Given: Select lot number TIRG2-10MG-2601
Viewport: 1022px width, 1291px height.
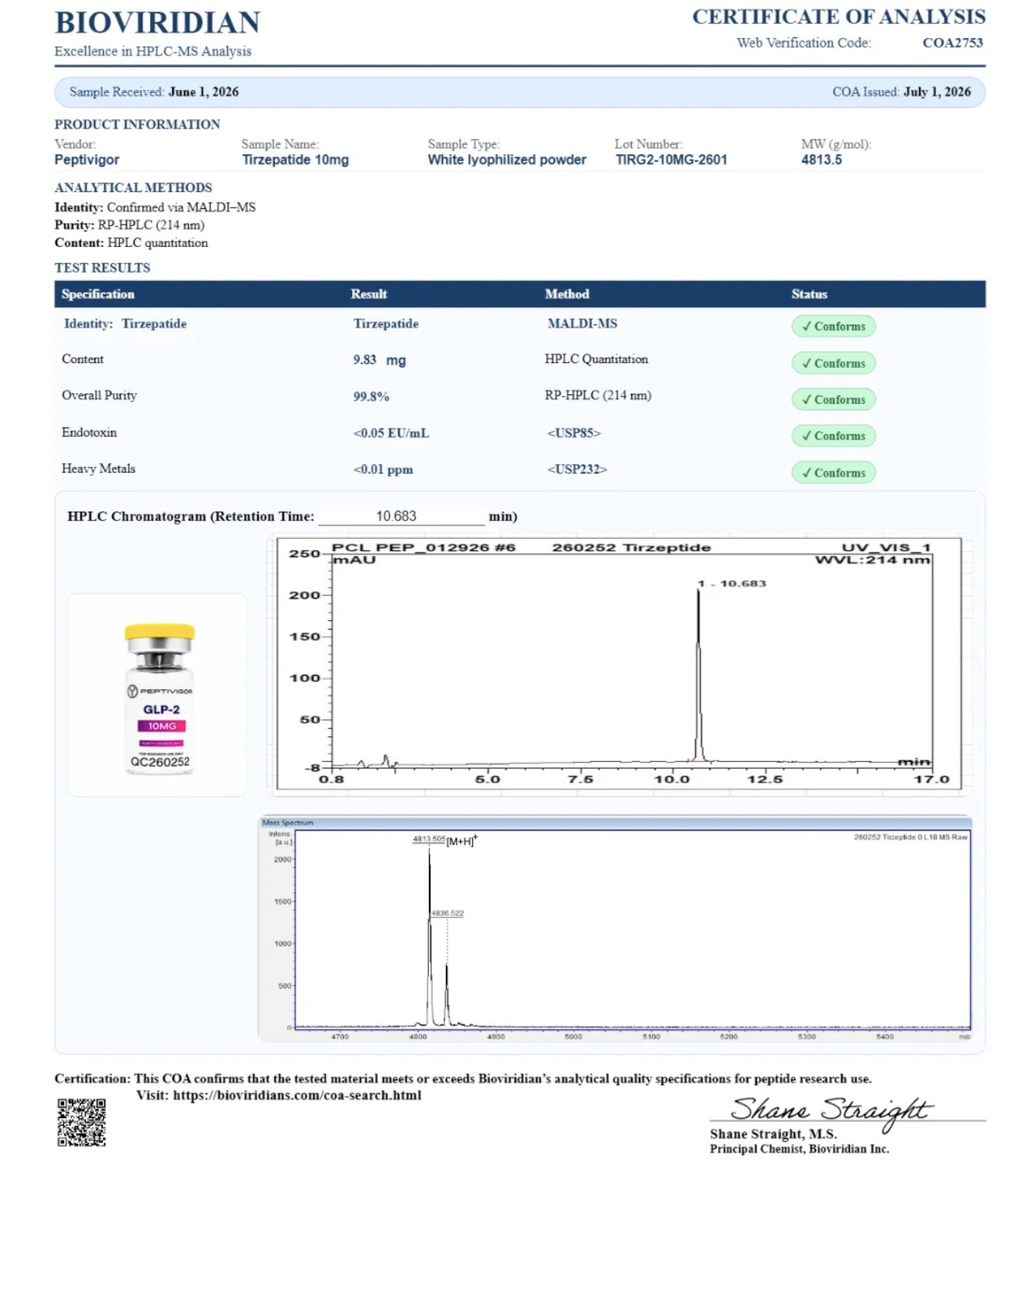Looking at the screenshot, I should tap(671, 160).
